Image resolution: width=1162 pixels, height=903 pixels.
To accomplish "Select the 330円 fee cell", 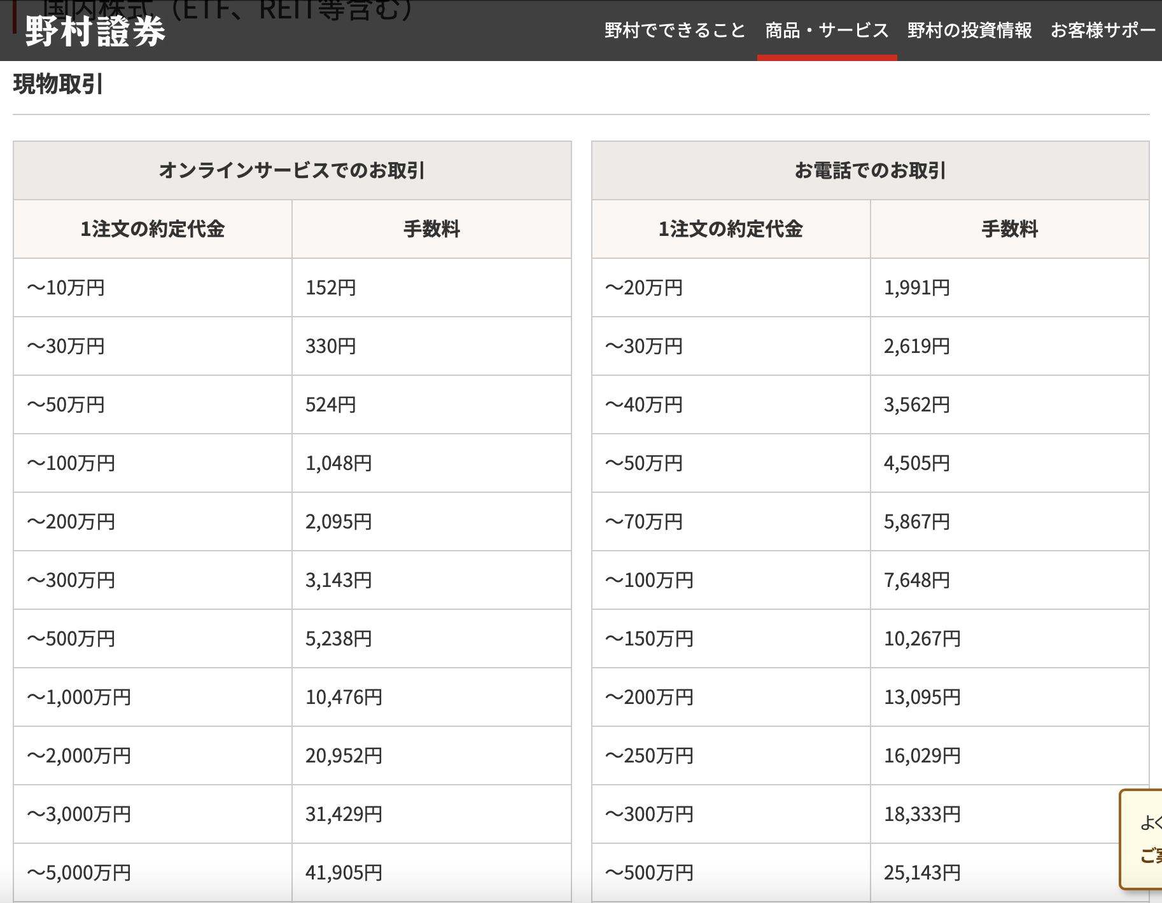I will click(431, 346).
